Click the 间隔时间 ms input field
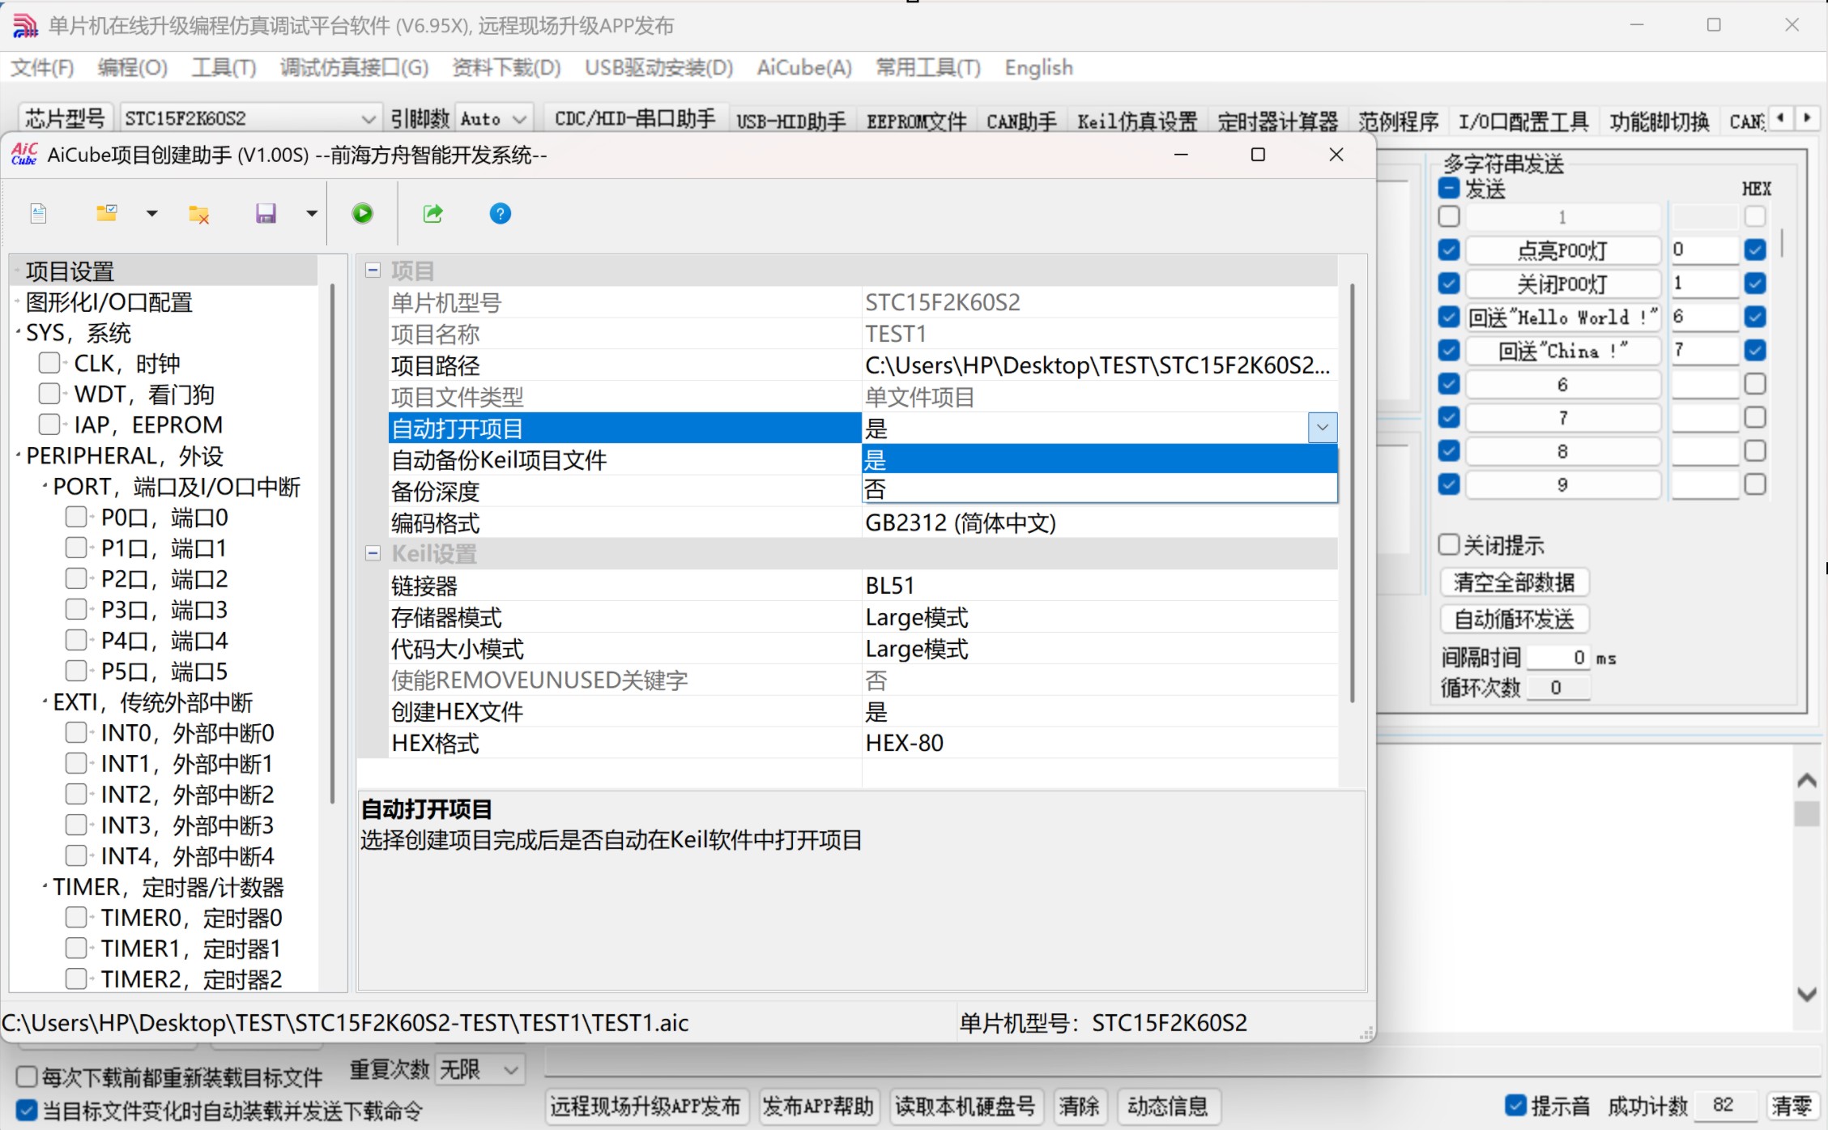Image resolution: width=1828 pixels, height=1130 pixels. (x=1559, y=657)
